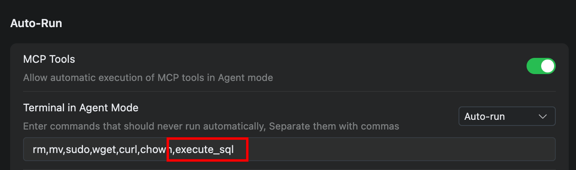Image resolution: width=576 pixels, height=170 pixels.
Task: Click the MCP tools automatic execution description
Action: point(148,77)
